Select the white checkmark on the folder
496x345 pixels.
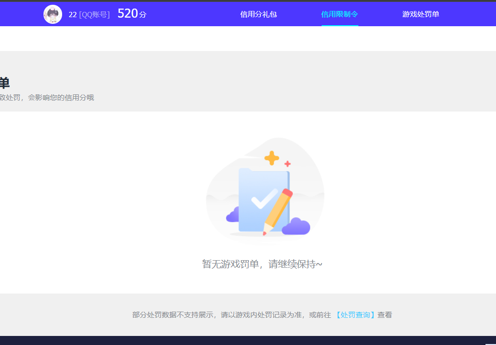tap(261, 202)
